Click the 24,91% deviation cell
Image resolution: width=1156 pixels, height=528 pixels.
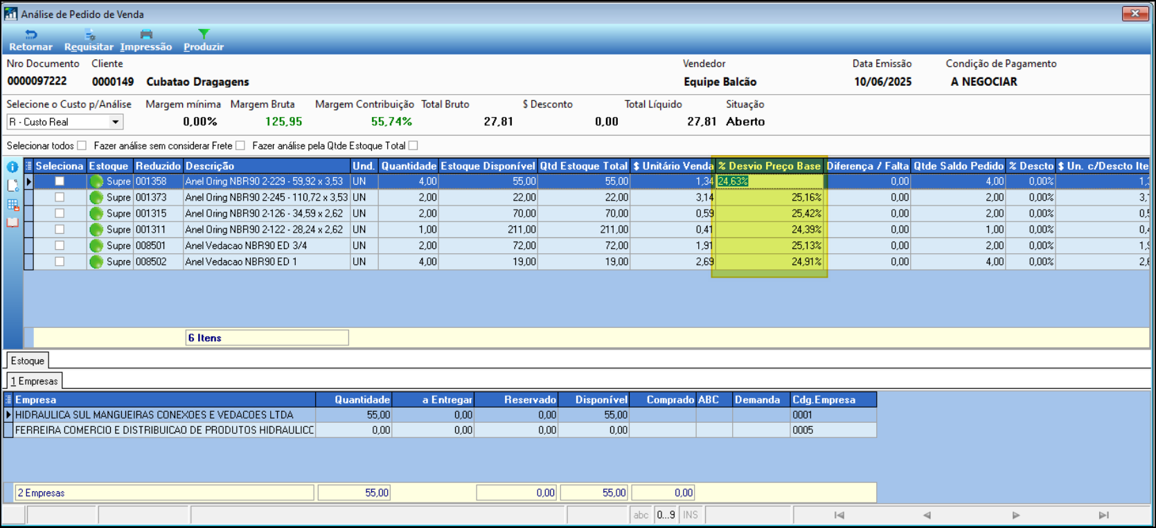[770, 262]
